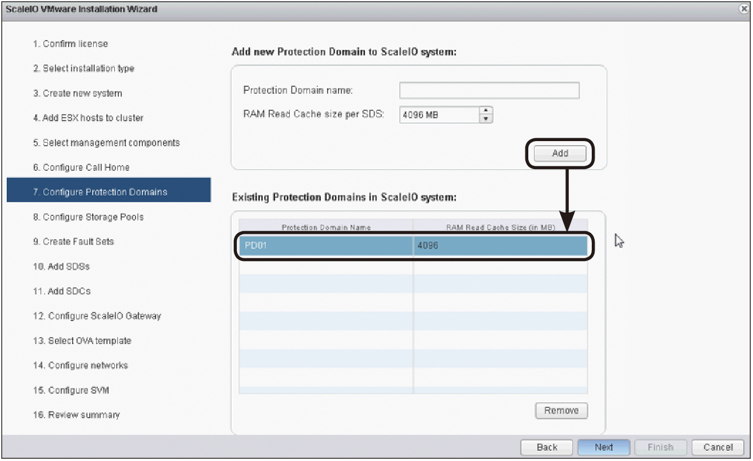Click the Protection Domain name input field

tap(489, 90)
